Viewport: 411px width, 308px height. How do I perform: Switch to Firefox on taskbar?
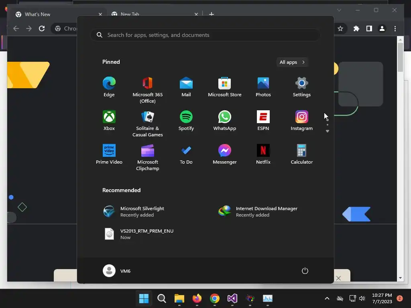tap(197, 298)
